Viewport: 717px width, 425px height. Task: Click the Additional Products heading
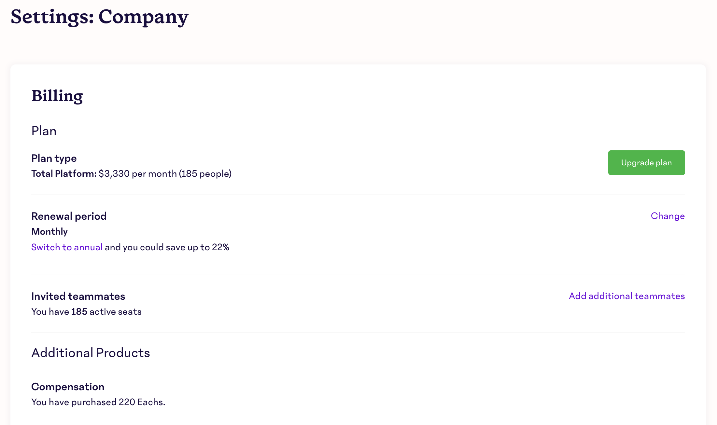click(91, 353)
